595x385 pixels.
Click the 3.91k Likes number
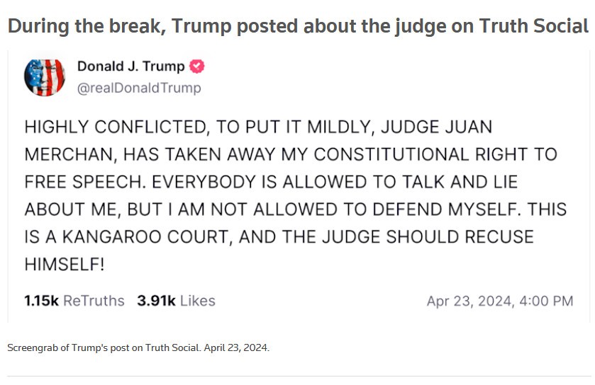click(x=156, y=301)
